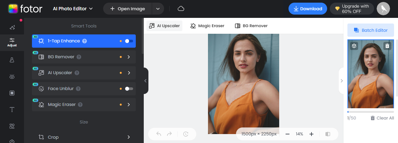Delete the thumbnail using trash icon
398x143 pixels.
coord(387,46)
